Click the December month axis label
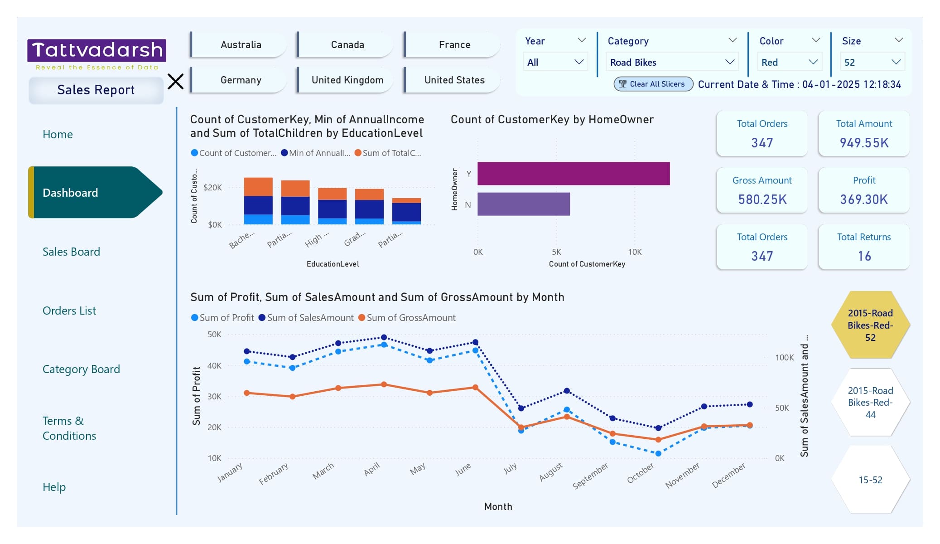The height and width of the screenshot is (544, 940). point(728,475)
